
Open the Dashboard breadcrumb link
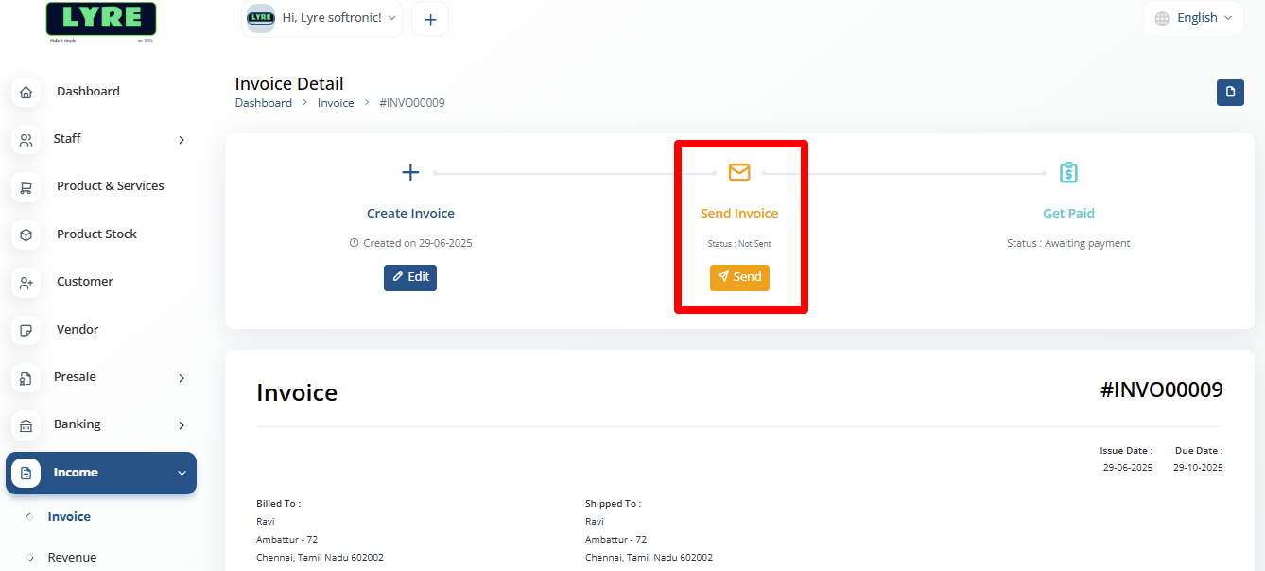point(264,102)
